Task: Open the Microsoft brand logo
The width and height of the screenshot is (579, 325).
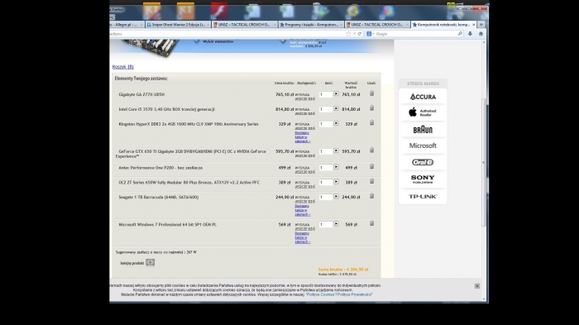Action: pyautogui.click(x=423, y=146)
